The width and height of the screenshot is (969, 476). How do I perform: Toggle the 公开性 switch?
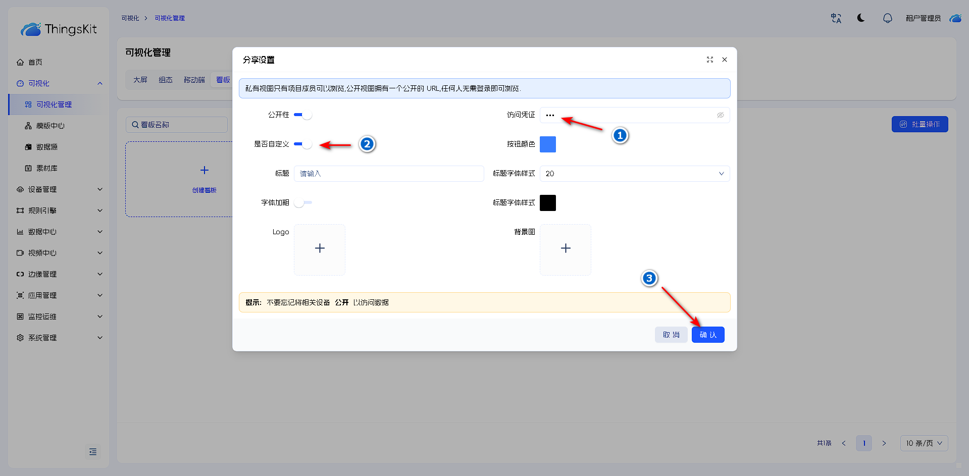pyautogui.click(x=303, y=115)
